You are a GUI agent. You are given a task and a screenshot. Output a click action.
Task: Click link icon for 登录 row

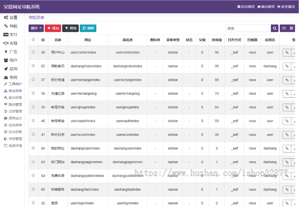pyautogui.click(x=287, y=203)
